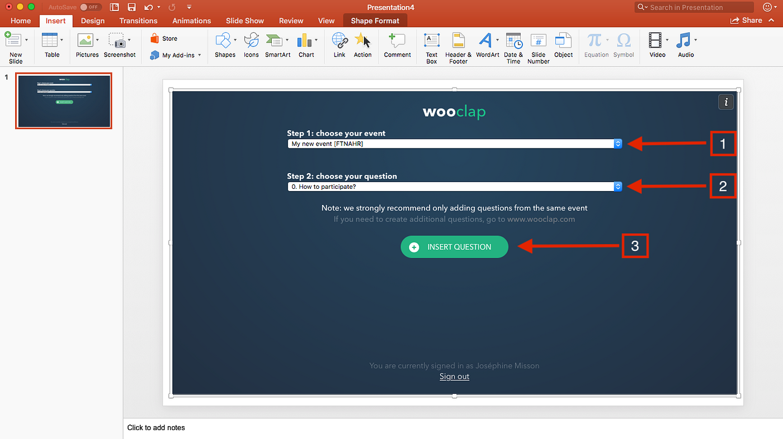Open the Office Store add-ins
783x439 pixels.
164,39
